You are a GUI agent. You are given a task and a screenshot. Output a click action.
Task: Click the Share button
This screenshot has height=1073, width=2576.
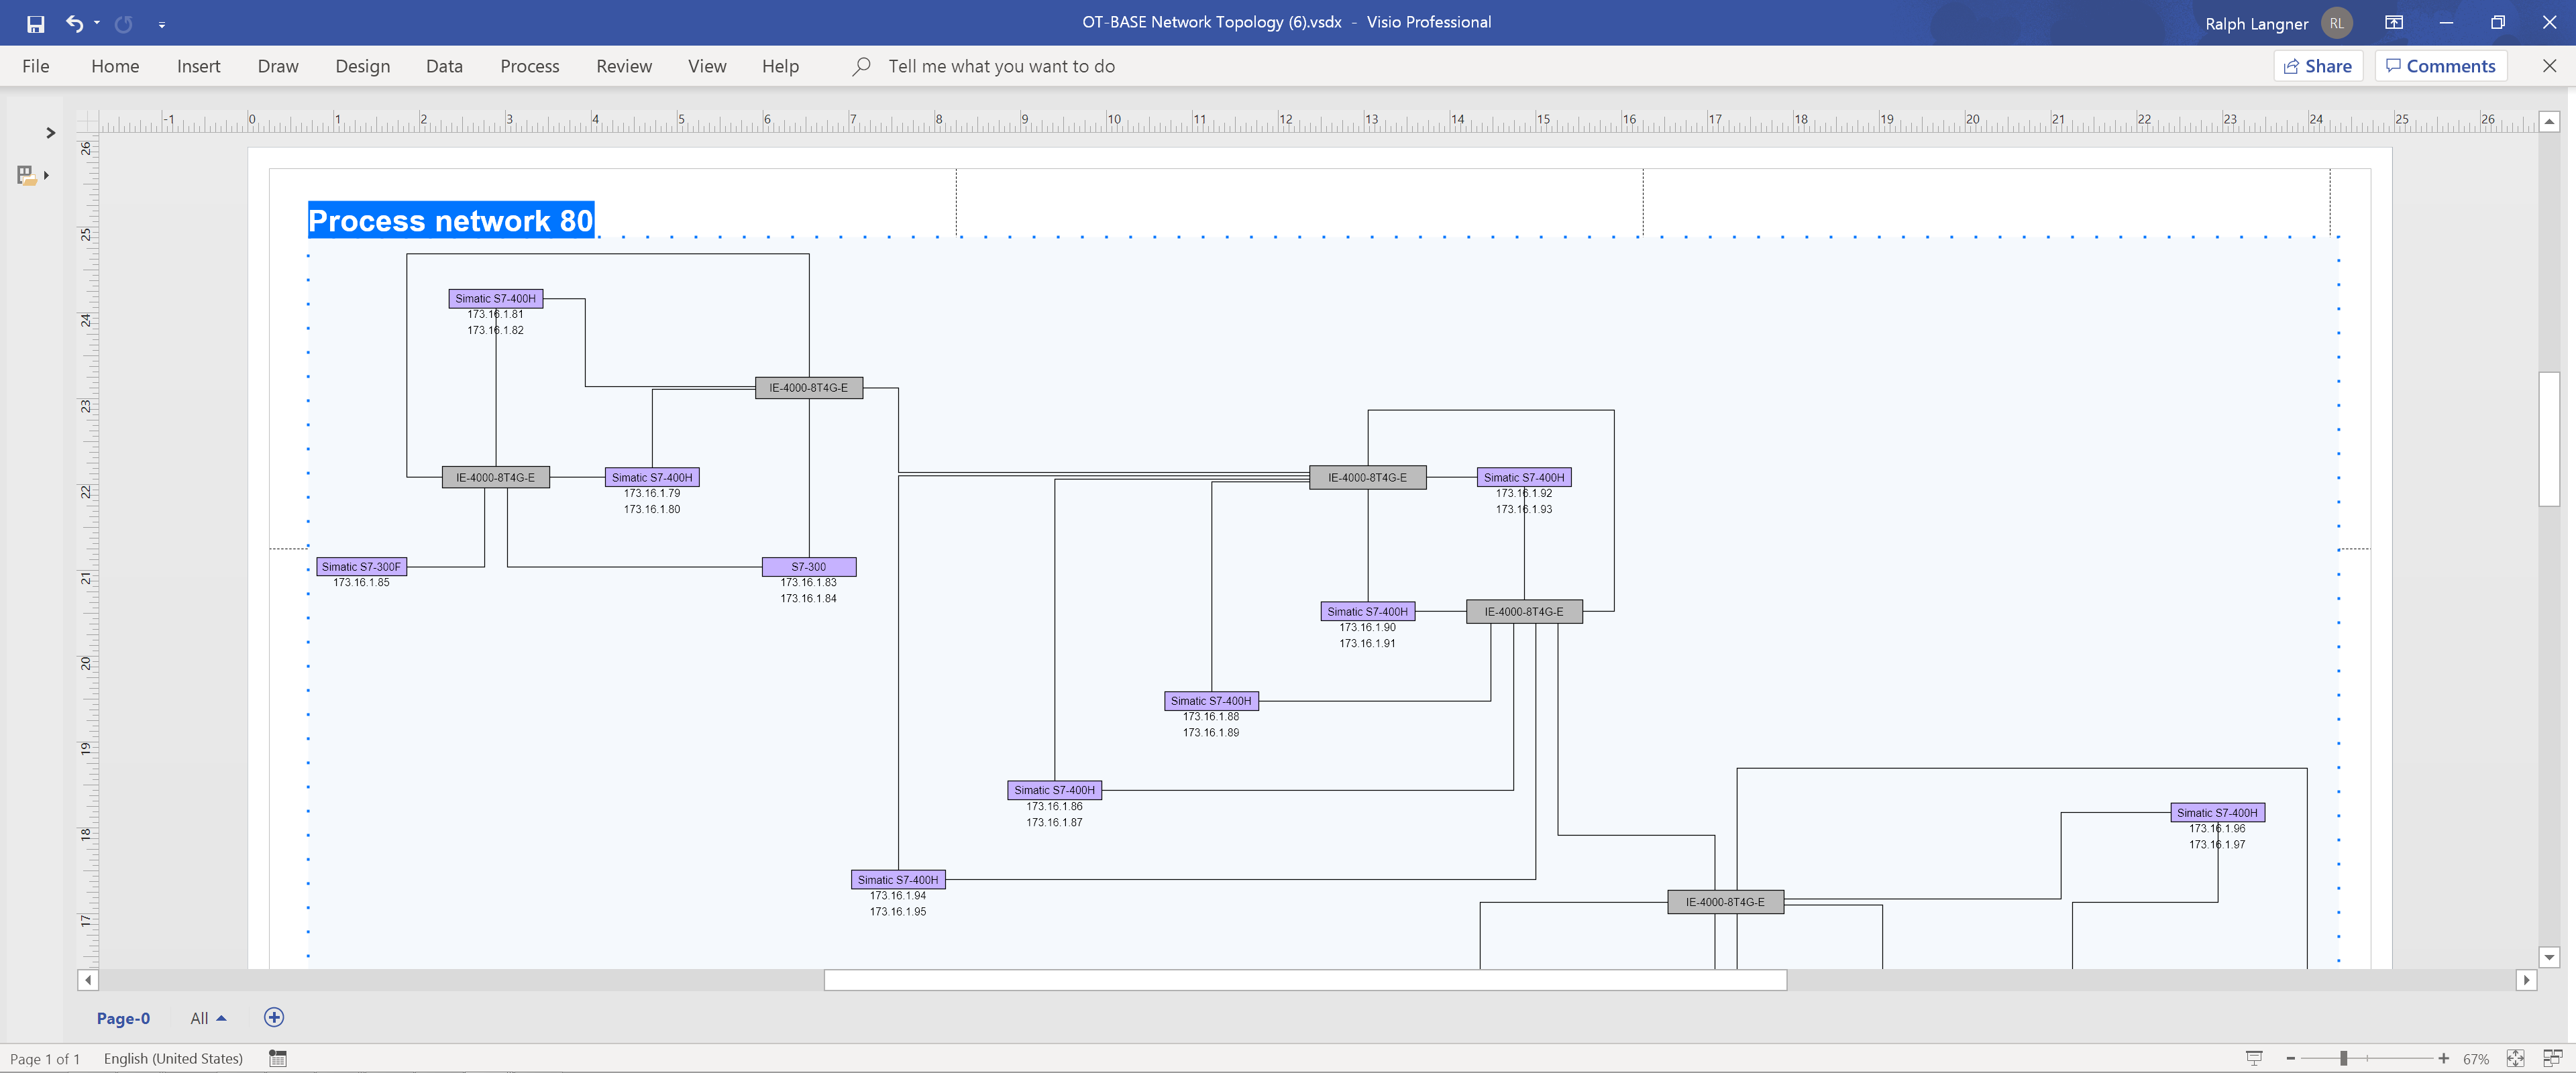point(2318,66)
